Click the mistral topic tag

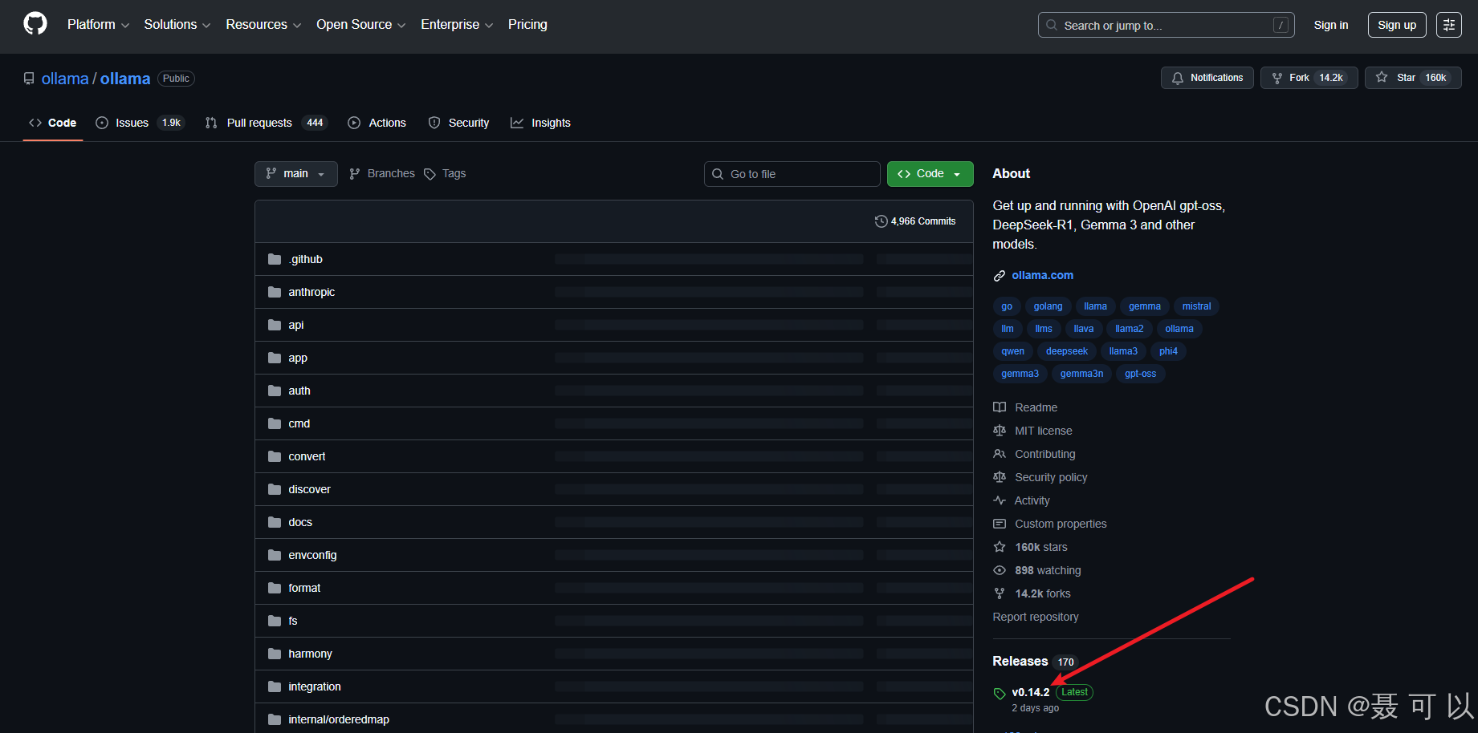(1196, 306)
